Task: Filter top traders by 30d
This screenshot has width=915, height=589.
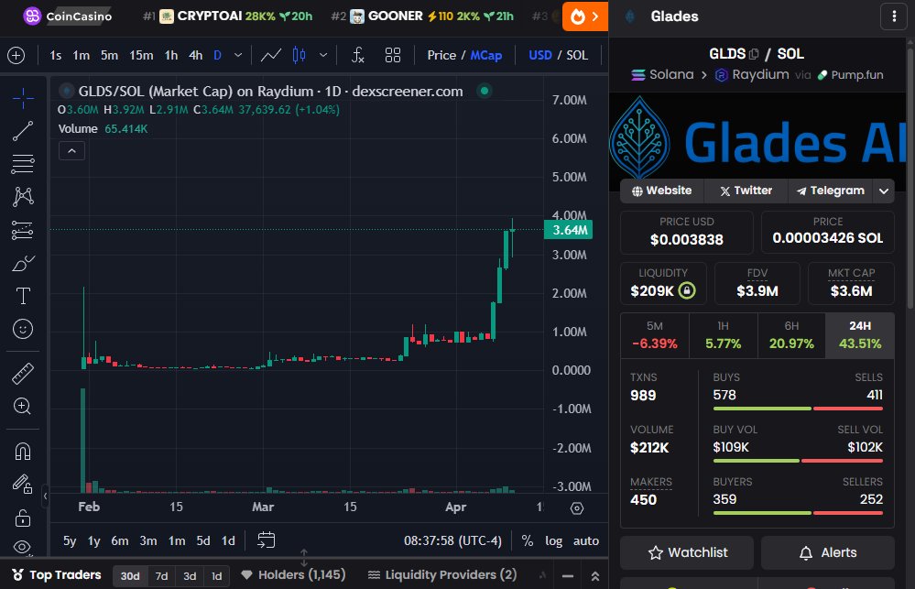Action: 129,576
